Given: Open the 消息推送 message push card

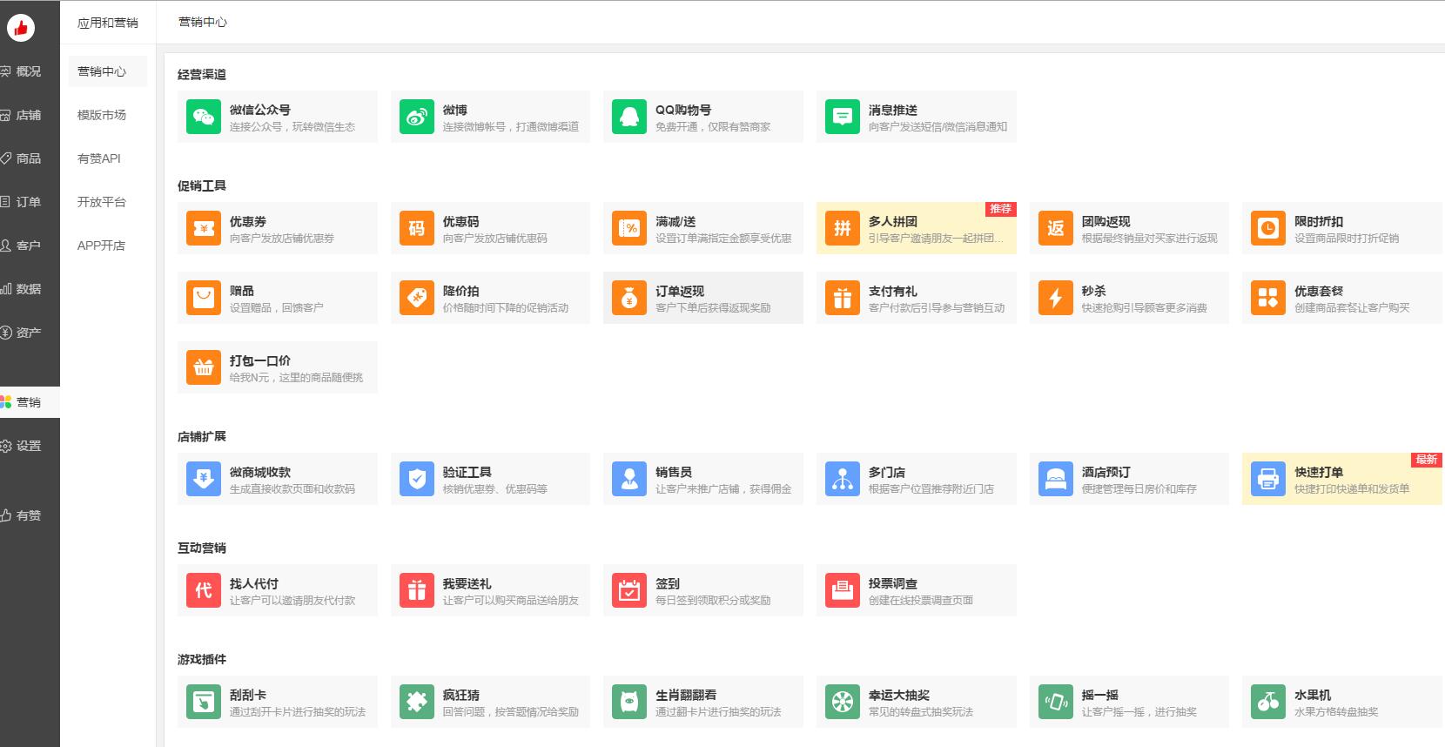Looking at the screenshot, I should tap(916, 117).
